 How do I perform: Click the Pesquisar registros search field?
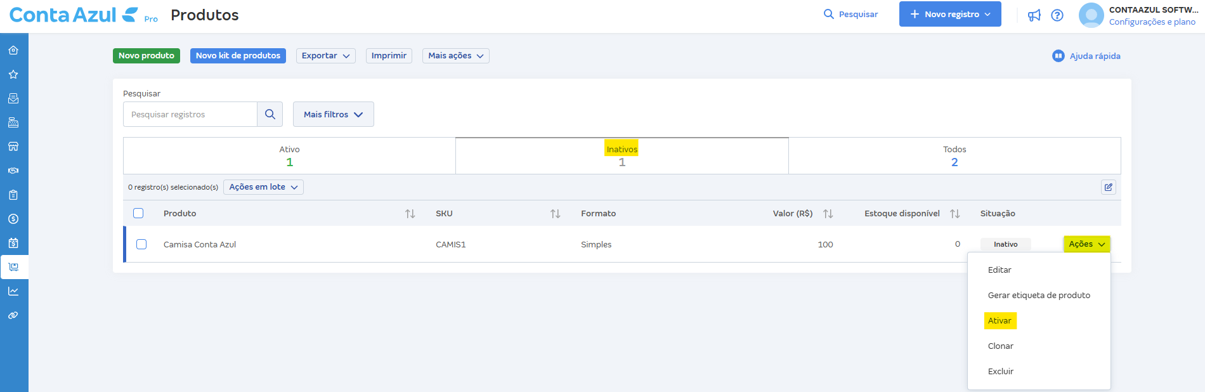190,114
